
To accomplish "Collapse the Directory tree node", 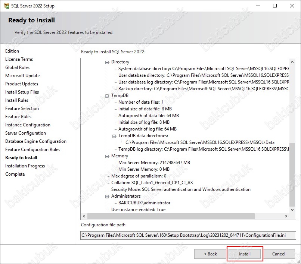I will (x=107, y=62).
